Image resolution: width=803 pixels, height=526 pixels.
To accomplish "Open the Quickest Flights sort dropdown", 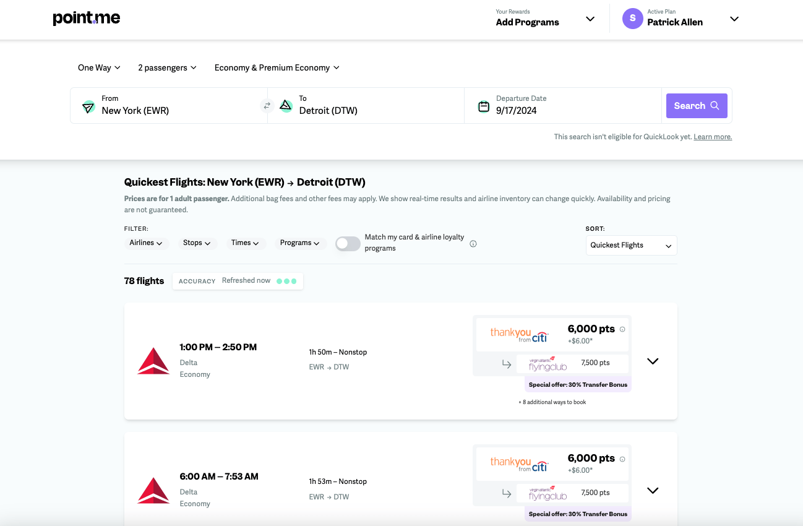I will point(631,246).
